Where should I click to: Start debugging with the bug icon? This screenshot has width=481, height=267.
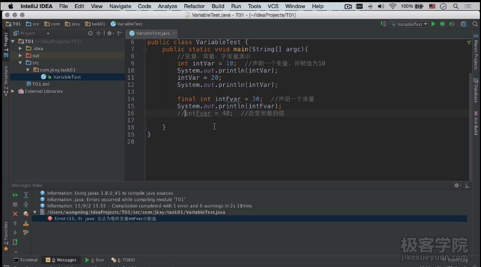442,24
